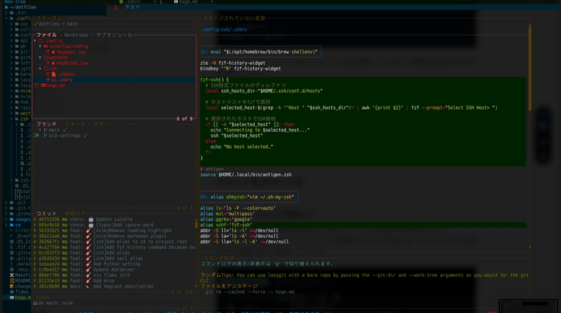This screenshot has height=313, width=561.
Task: Click the README book icon in Neo-tree
Action: coord(12,281)
